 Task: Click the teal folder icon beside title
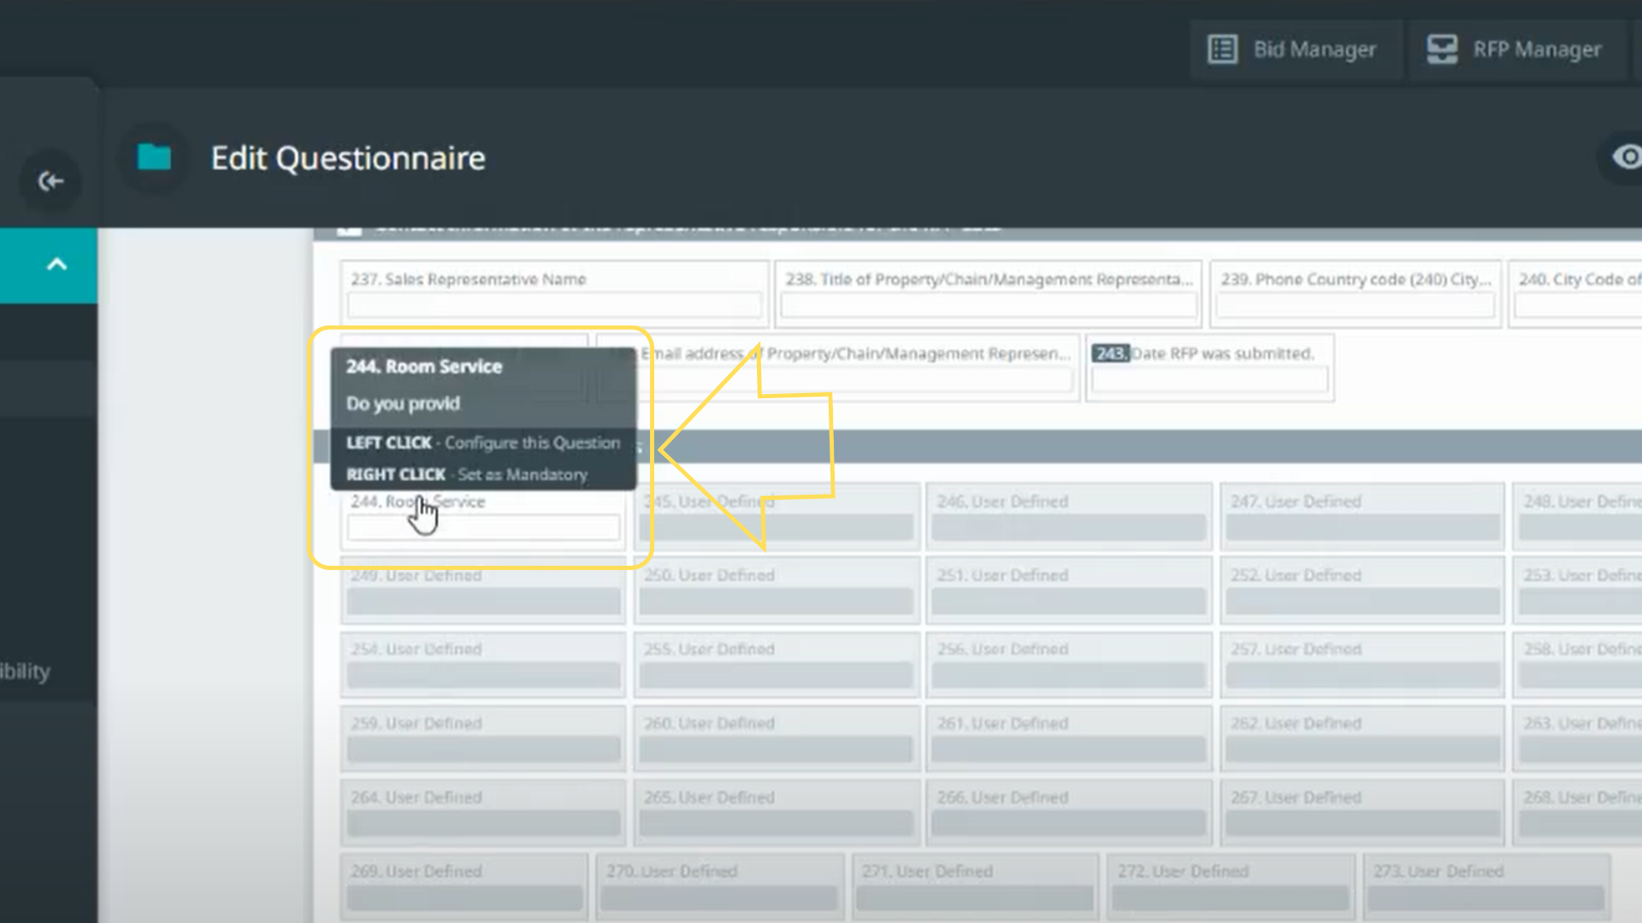click(x=155, y=157)
